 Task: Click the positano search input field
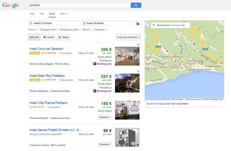coord(79,5)
